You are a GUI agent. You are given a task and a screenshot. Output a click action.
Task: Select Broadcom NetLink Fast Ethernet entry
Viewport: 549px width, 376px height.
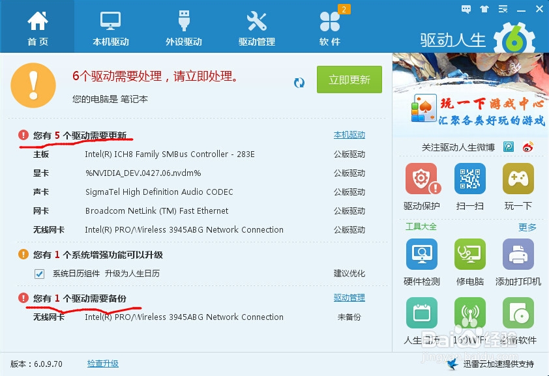click(x=157, y=211)
